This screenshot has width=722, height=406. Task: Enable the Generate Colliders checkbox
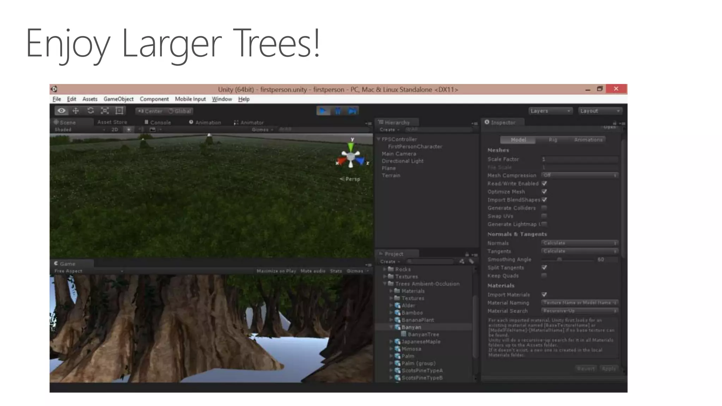[544, 208]
